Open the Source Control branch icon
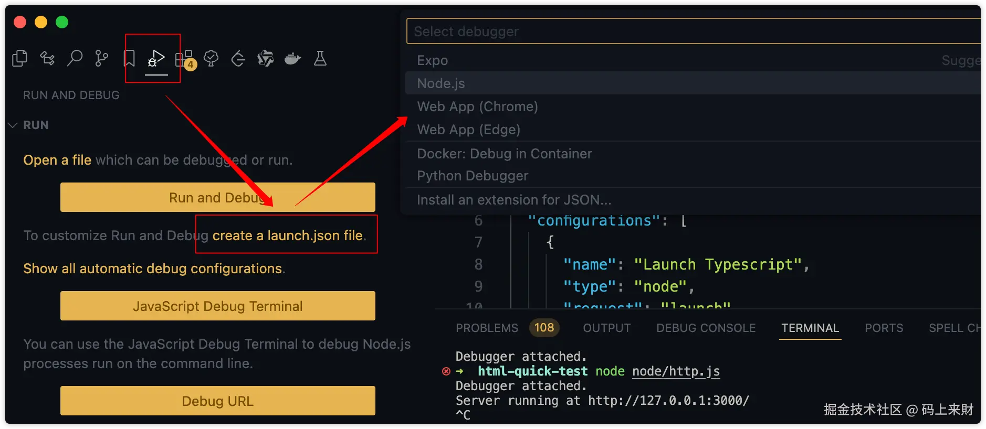This screenshot has width=986, height=429. (x=102, y=58)
